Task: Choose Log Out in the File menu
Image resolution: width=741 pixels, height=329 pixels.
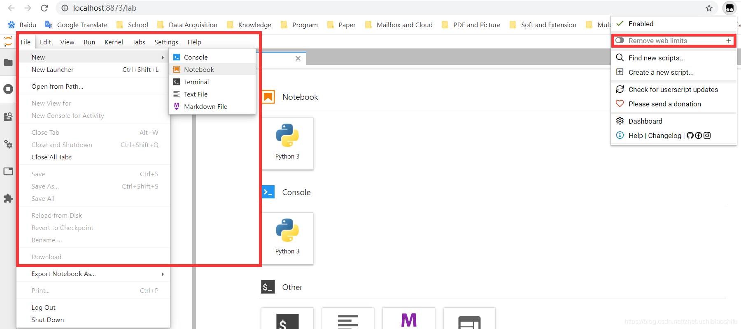Action: point(93,307)
